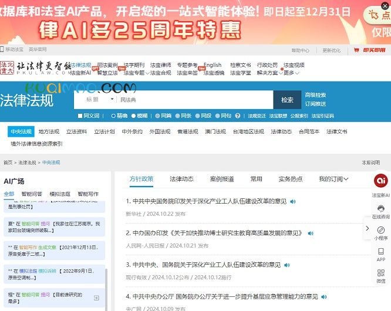The image size is (391, 311).
Task: Play audio for article 3 中共中央、国务院
Action: point(287,265)
